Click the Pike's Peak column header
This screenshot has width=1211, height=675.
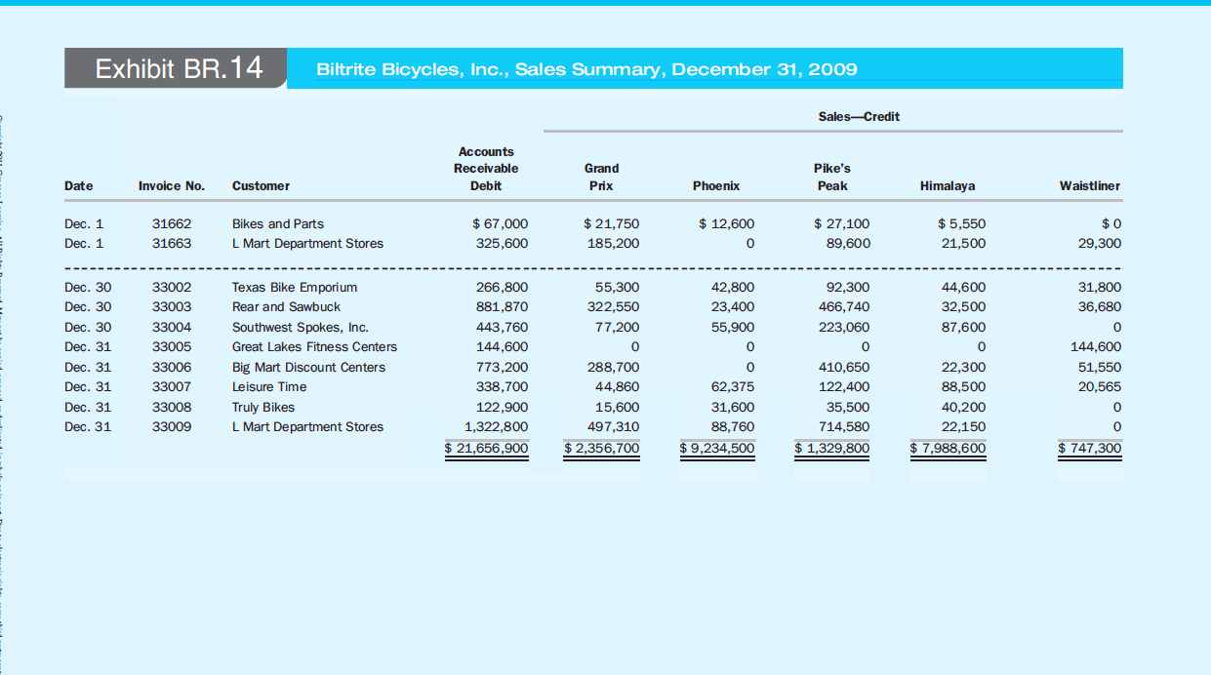[x=833, y=177]
